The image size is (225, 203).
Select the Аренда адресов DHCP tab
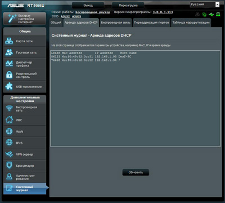pyautogui.click(x=81, y=23)
